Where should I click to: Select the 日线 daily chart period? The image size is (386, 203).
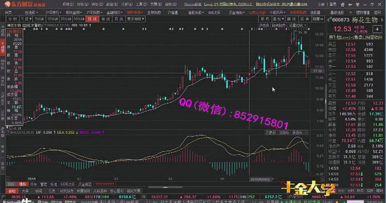click(x=92, y=19)
